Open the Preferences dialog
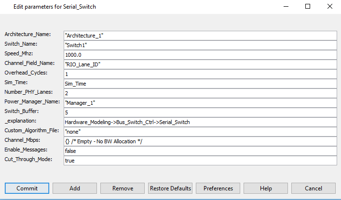Image resolution: width=341 pixels, height=200 pixels. (x=218, y=188)
